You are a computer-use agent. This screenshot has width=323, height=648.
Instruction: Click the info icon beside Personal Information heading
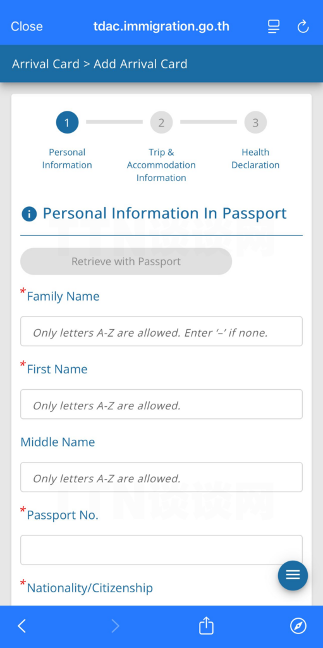tap(29, 214)
